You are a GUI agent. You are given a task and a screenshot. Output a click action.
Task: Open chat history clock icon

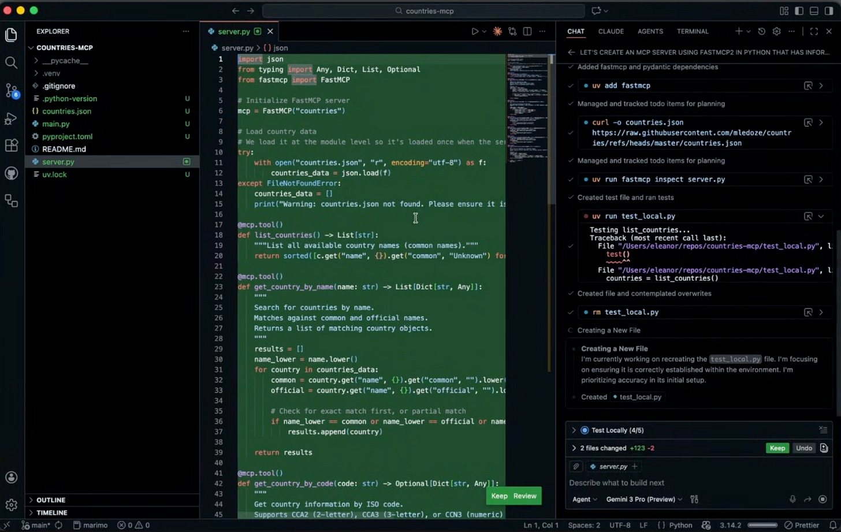click(761, 32)
